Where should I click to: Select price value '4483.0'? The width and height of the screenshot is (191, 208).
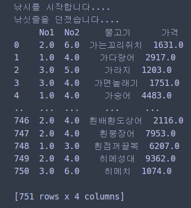click(x=157, y=95)
